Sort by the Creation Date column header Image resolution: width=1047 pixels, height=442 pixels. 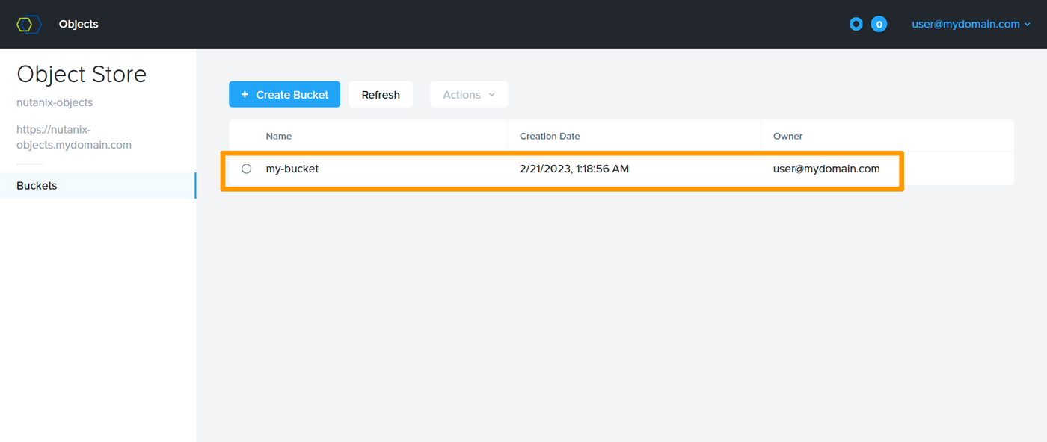click(x=550, y=137)
